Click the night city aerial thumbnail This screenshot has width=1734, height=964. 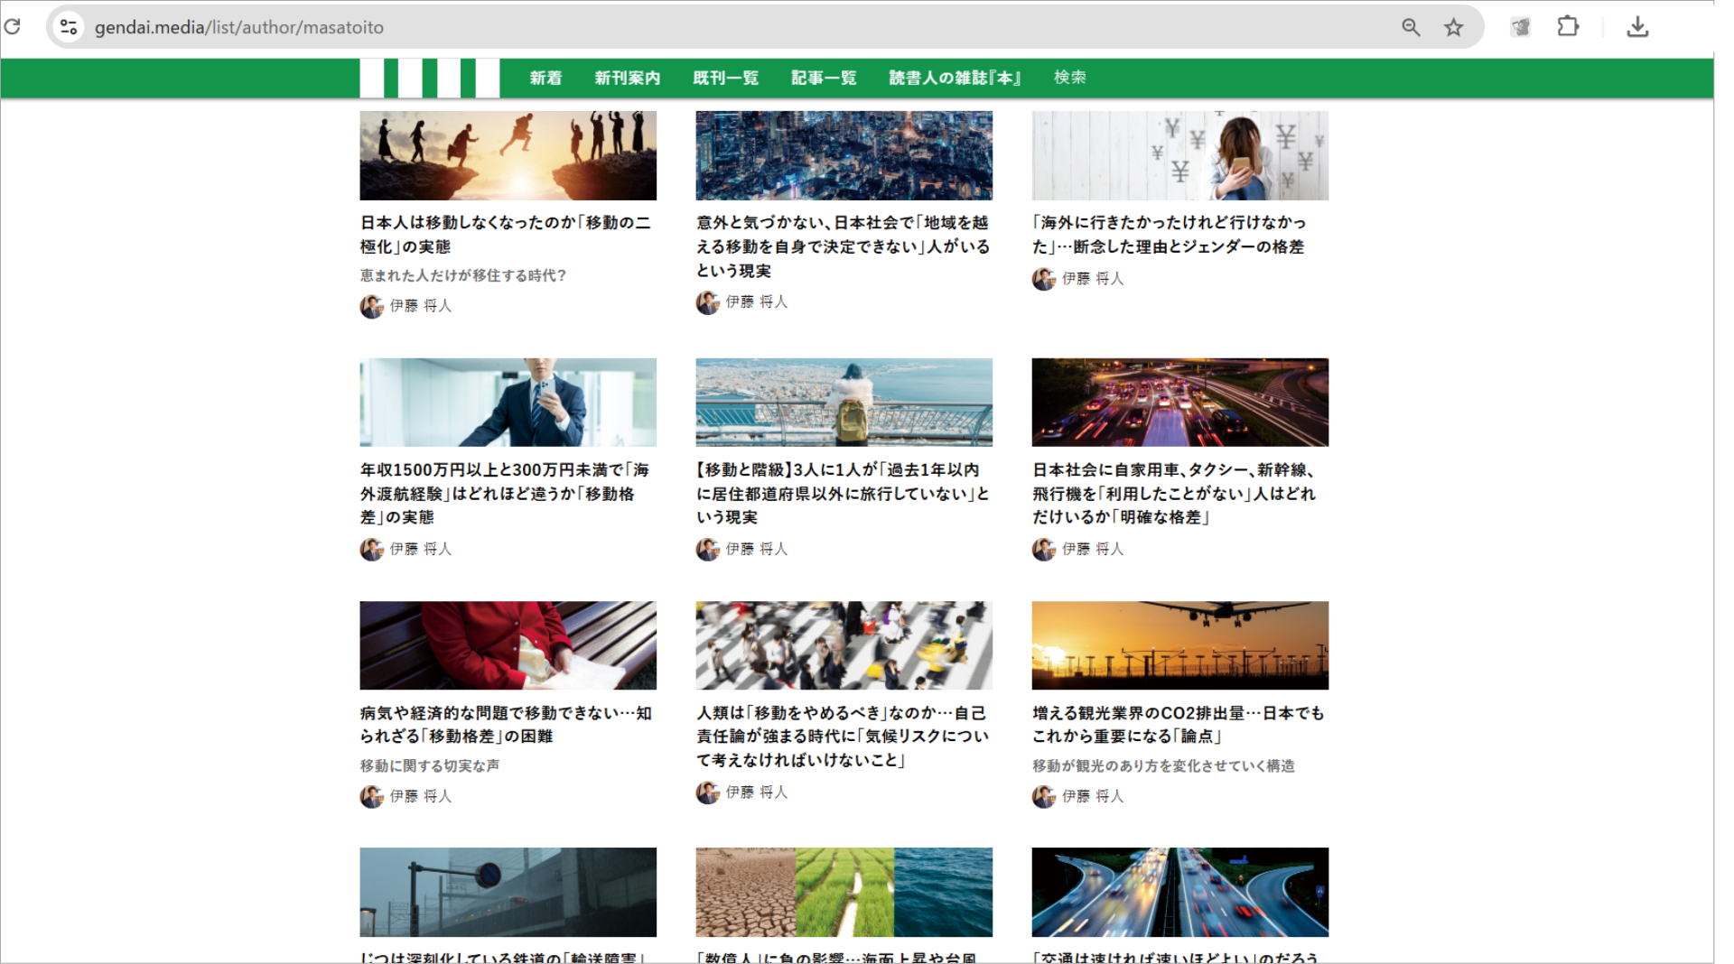(x=844, y=155)
